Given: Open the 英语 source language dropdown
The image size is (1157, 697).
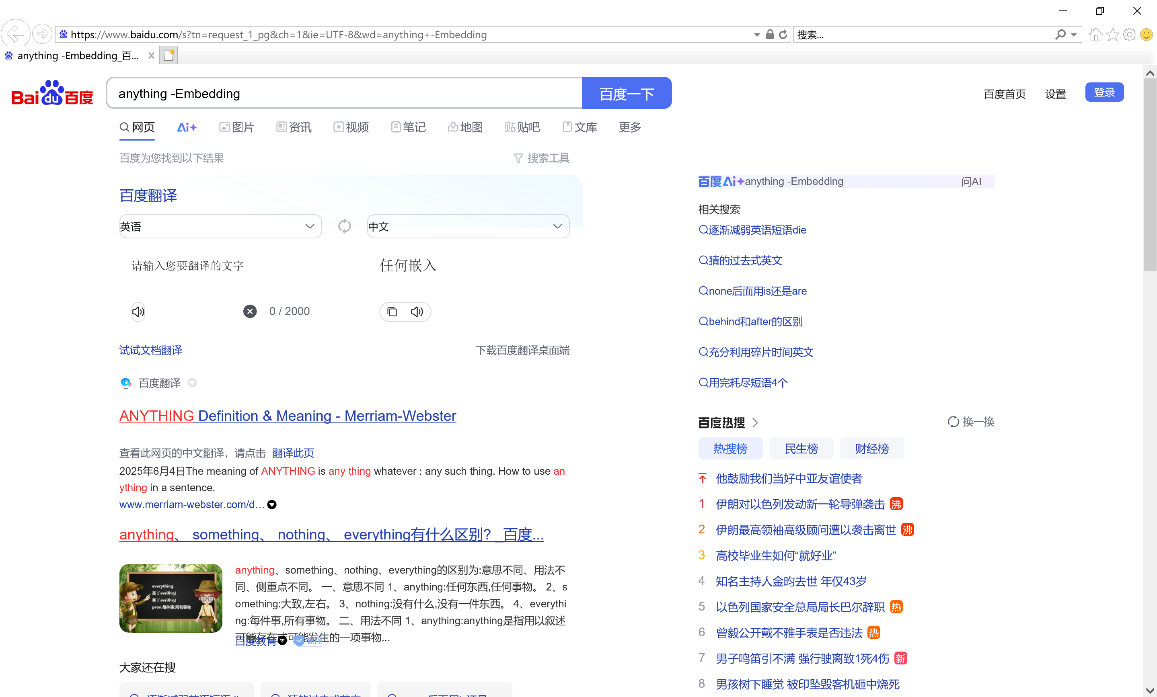Looking at the screenshot, I should point(220,226).
